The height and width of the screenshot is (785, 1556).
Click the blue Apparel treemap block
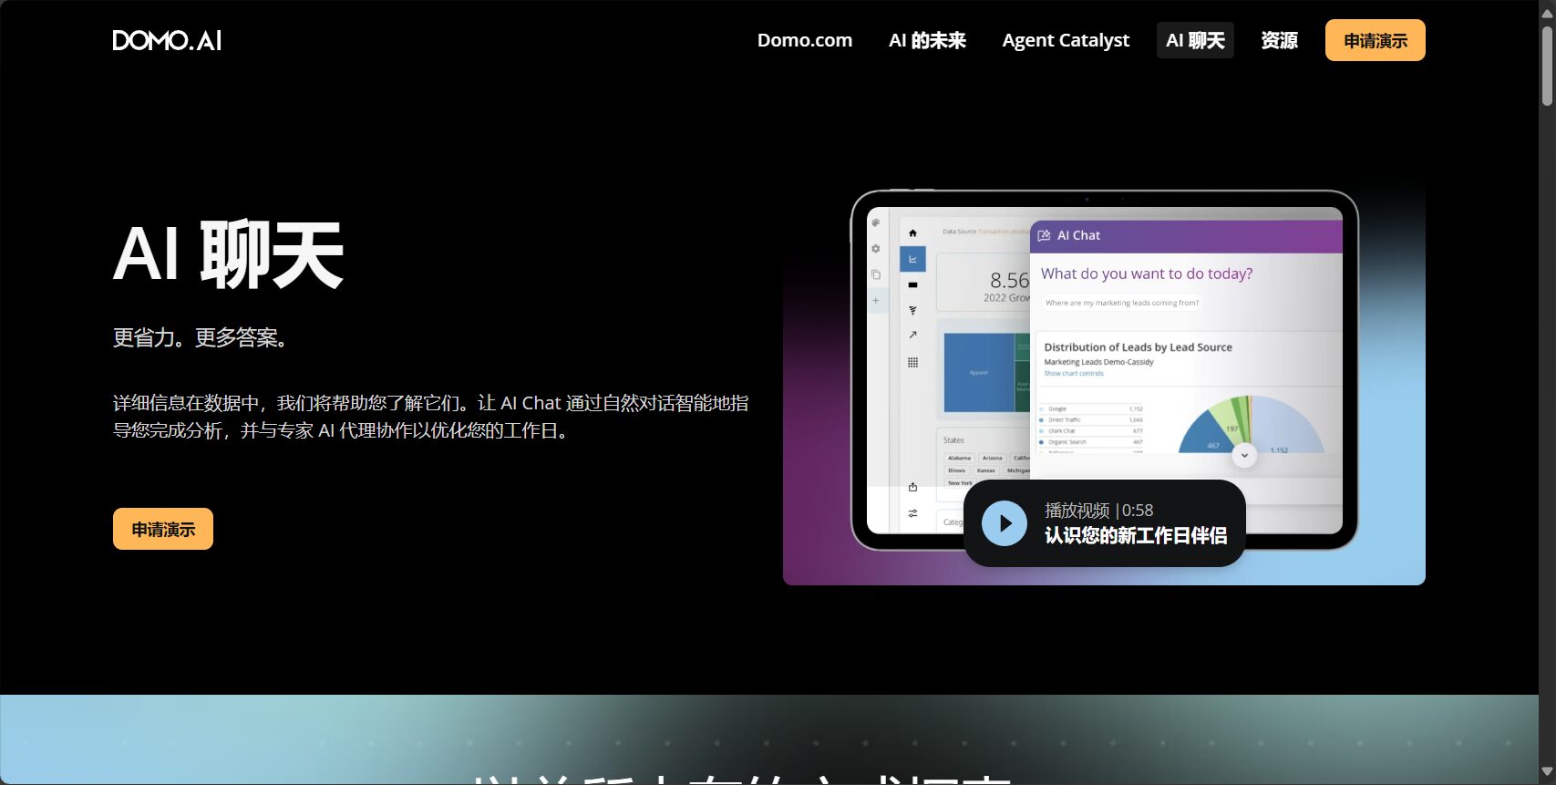click(979, 372)
